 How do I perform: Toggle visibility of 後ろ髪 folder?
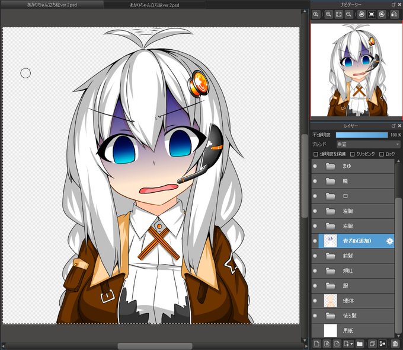315,316
